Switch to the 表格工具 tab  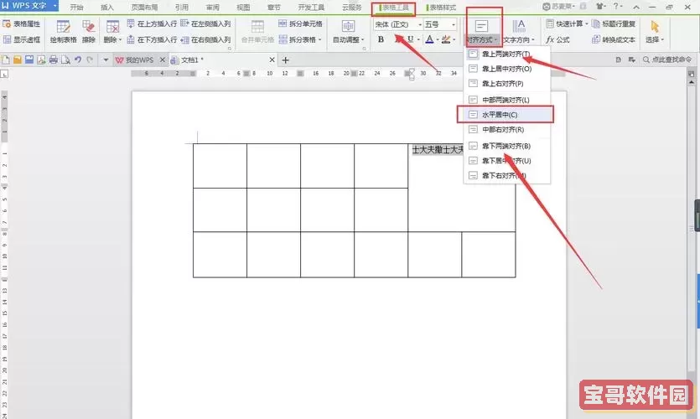394,8
